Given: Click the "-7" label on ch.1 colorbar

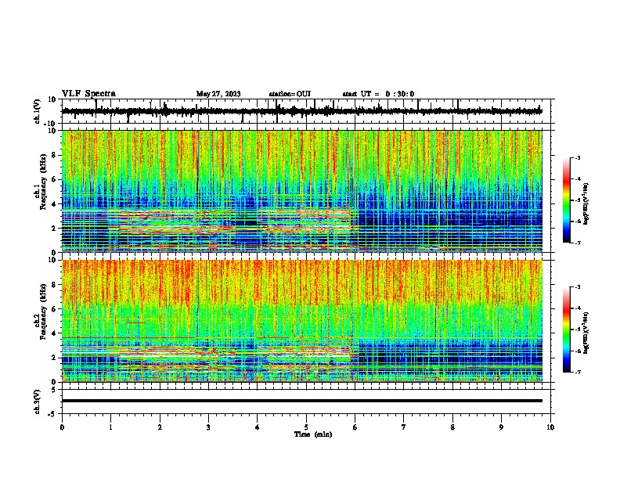Looking at the screenshot, I should (578, 243).
